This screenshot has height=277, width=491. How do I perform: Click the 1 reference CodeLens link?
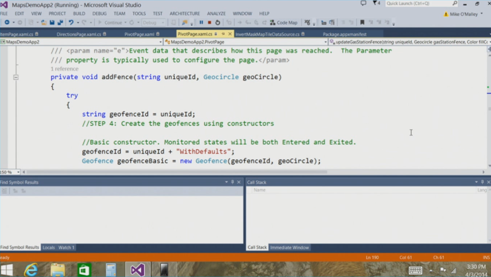click(x=65, y=69)
